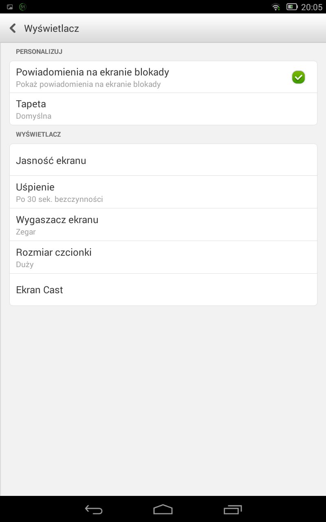Tap the picture notification icon
Screen dimensions: 326x522
10,7
